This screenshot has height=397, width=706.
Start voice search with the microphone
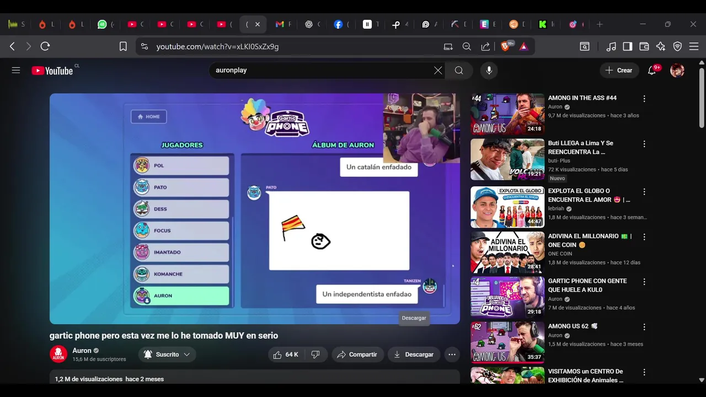click(x=489, y=70)
